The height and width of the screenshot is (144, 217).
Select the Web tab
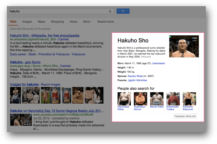point(13,22)
